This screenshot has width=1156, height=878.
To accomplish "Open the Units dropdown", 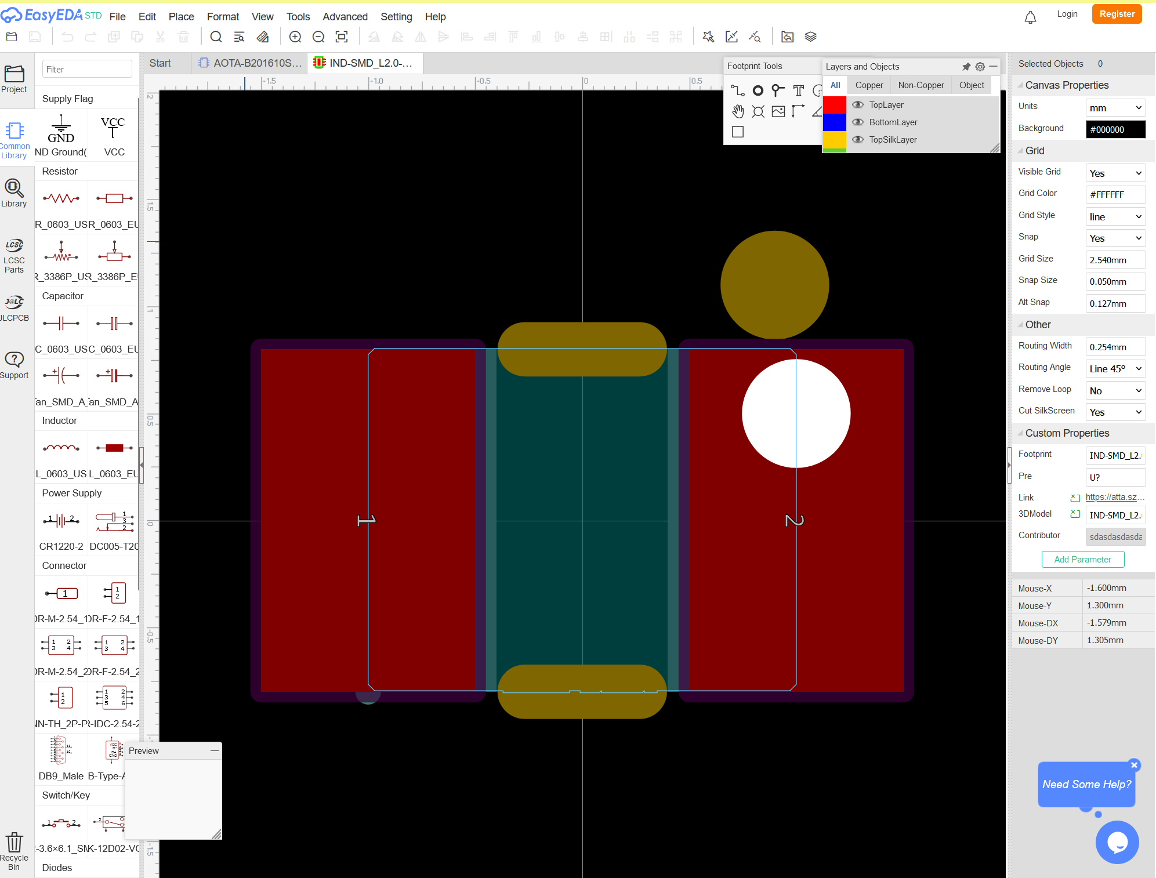I will (1115, 108).
